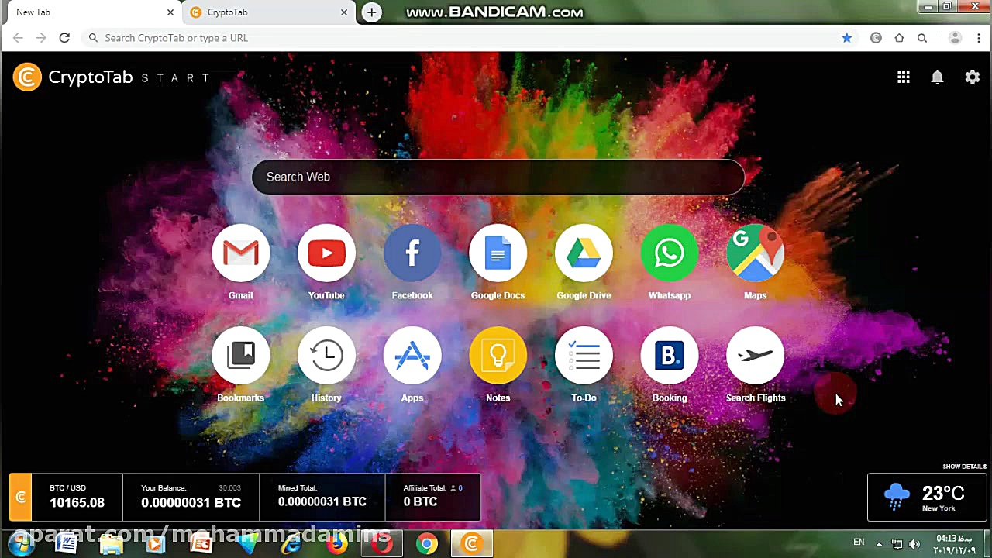Screen dimensions: 992x558
Task: Open a new browser tab
Action: click(372, 12)
